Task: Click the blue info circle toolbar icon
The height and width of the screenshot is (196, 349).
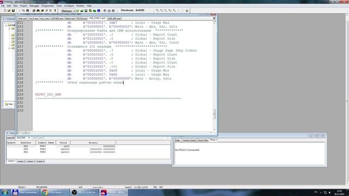Action: pos(99,11)
